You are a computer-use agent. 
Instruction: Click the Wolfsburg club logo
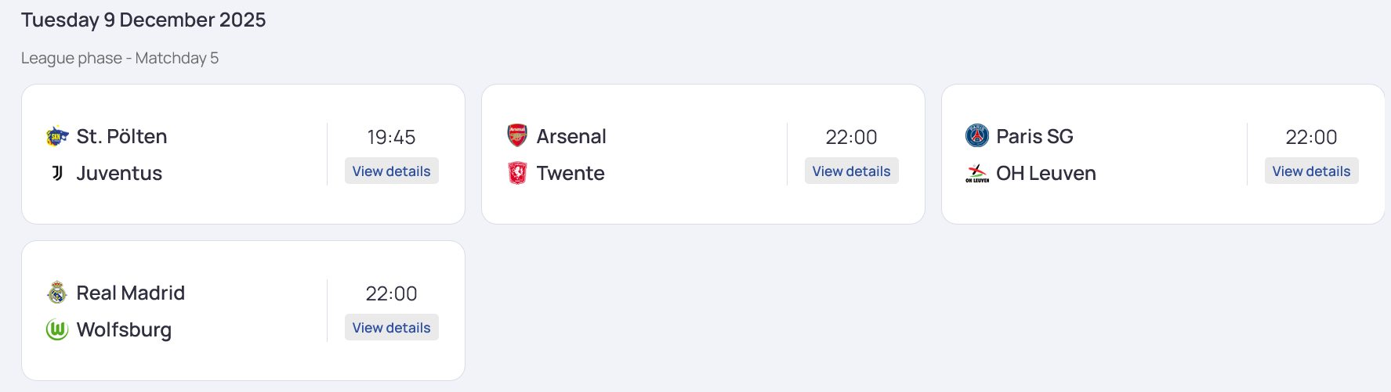pyautogui.click(x=57, y=329)
